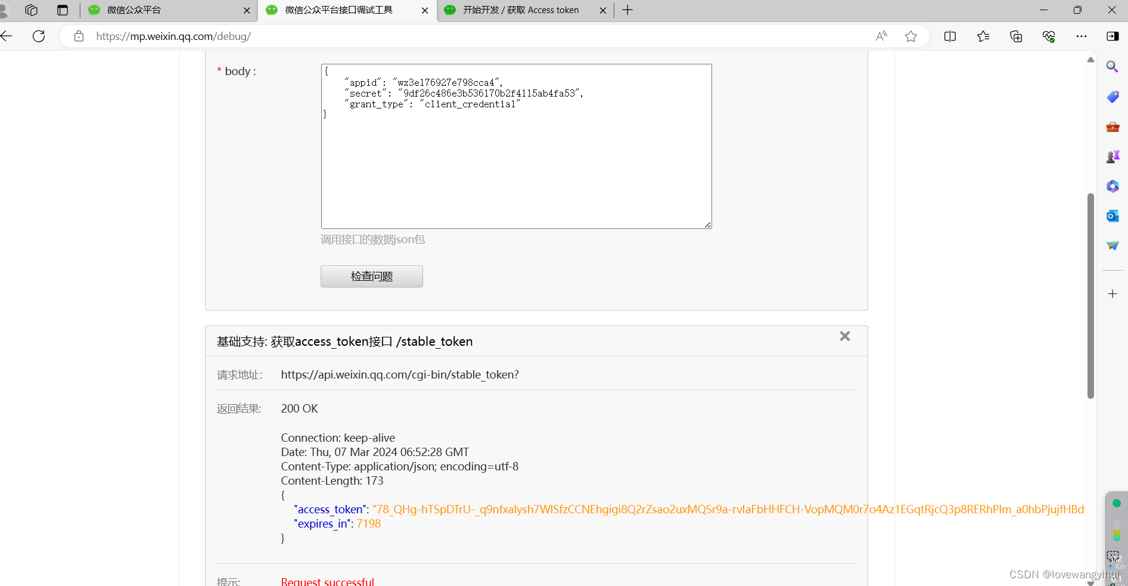
Task: Click the Content-Type application/json line
Action: [400, 466]
